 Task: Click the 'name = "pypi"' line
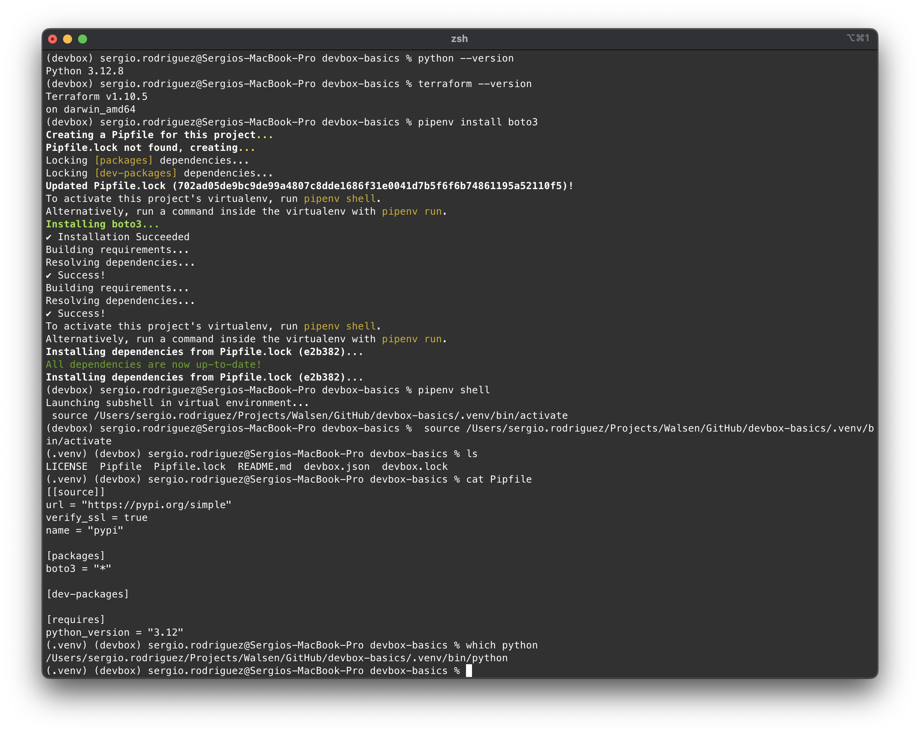coord(84,531)
